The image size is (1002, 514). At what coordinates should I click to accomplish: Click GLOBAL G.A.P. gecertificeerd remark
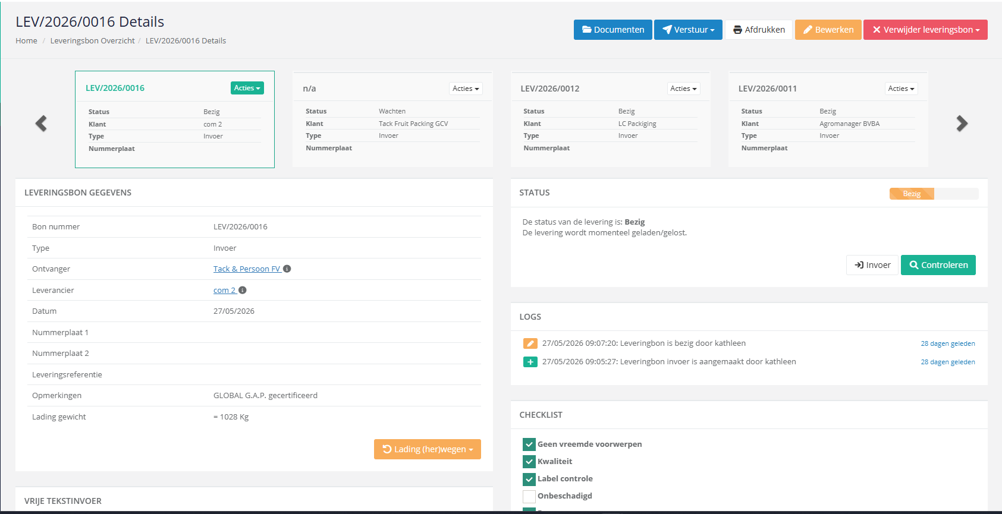coord(265,396)
